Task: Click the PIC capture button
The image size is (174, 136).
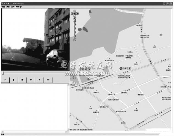Action: click(x=48, y=80)
